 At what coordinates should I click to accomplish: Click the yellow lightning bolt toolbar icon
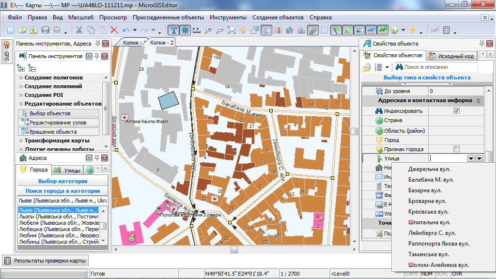[413, 30]
